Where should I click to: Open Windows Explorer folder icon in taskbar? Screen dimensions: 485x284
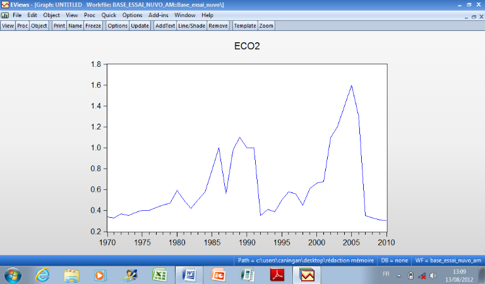pyautogui.click(x=72, y=275)
